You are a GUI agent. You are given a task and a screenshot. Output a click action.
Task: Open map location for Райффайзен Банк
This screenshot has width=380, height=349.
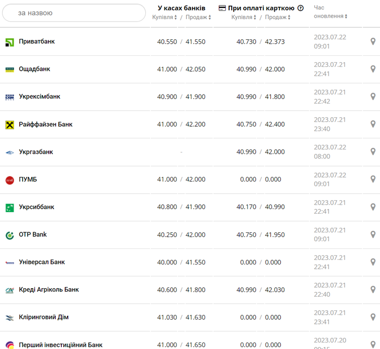click(x=373, y=124)
